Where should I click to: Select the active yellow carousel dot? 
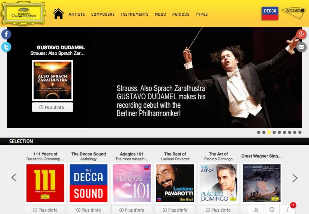pyautogui.click(x=269, y=132)
